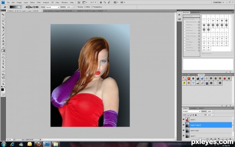
Task: Open the gradient options Opacity dropdown
Action: [72, 7]
